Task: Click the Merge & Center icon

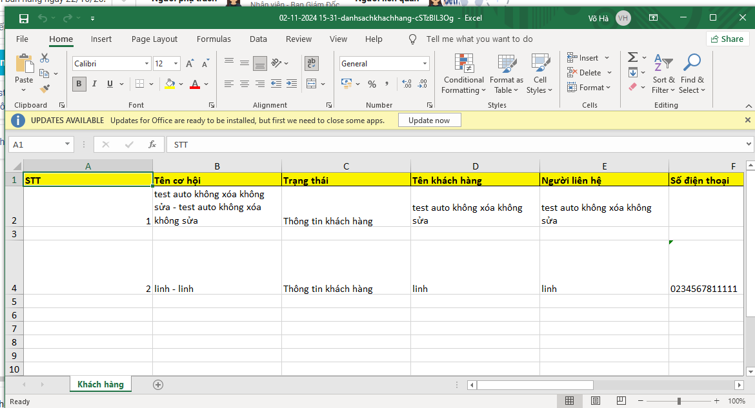Action: pyautogui.click(x=312, y=84)
